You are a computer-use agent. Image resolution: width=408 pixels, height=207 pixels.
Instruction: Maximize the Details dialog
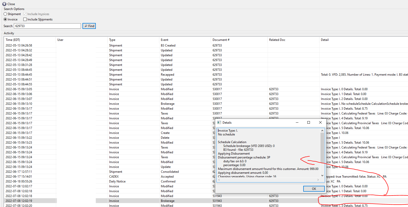click(309, 123)
